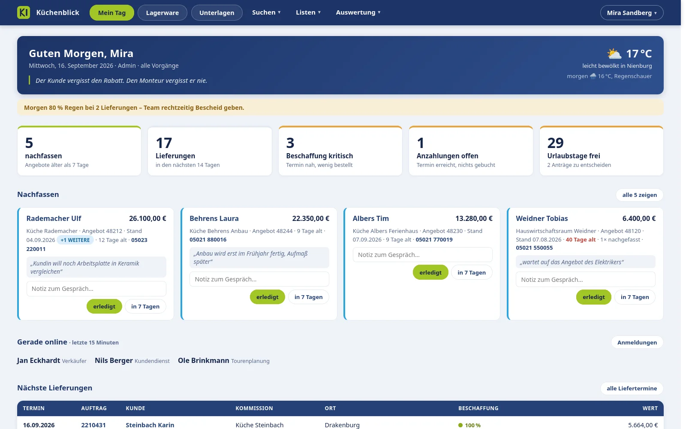The height and width of the screenshot is (429, 686).
Task: Open the Anmeldungen button
Action: [637, 342]
